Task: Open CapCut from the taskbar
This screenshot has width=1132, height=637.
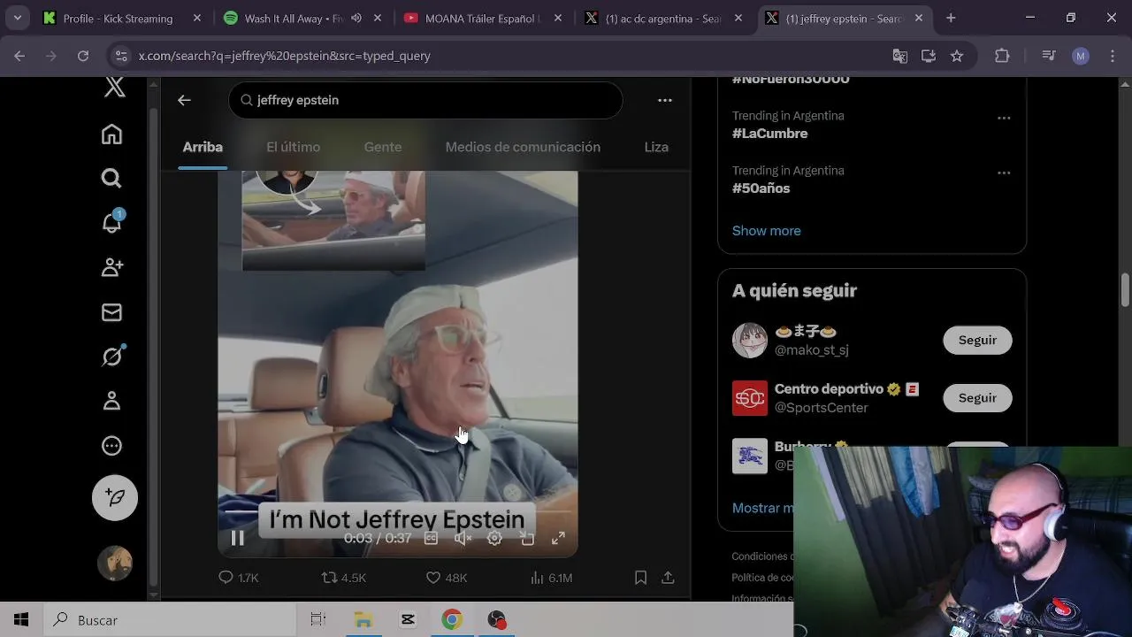Action: (x=408, y=620)
